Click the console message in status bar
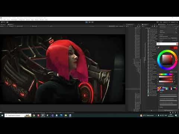 coord(38,112)
